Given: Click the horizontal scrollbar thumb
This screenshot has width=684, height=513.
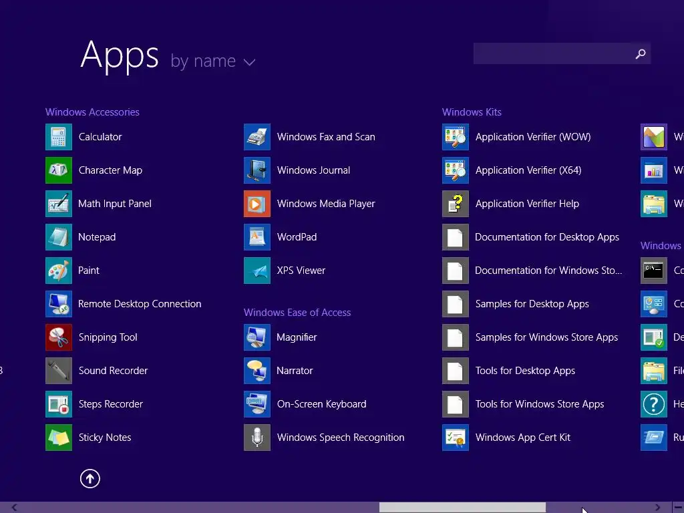Looking at the screenshot, I should pyautogui.click(x=462, y=508).
